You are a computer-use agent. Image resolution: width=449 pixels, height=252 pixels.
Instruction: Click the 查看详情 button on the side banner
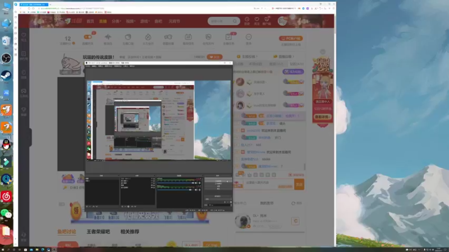pyautogui.click(x=322, y=117)
